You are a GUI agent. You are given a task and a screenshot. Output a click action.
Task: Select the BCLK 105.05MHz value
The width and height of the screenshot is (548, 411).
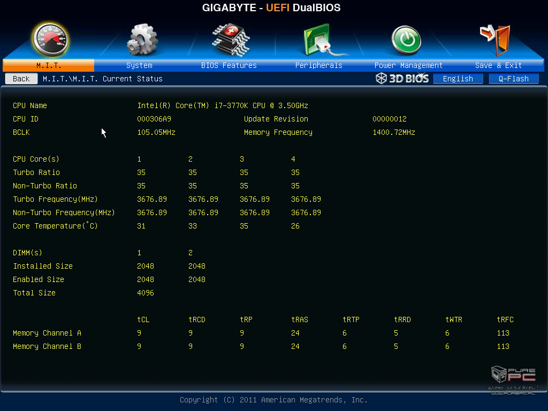(156, 132)
